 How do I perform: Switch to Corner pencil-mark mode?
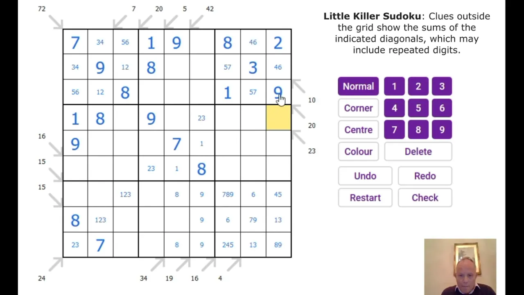click(358, 108)
